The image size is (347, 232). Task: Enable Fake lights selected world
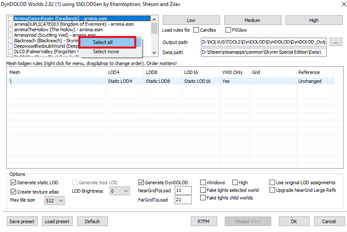pyautogui.click(x=203, y=190)
